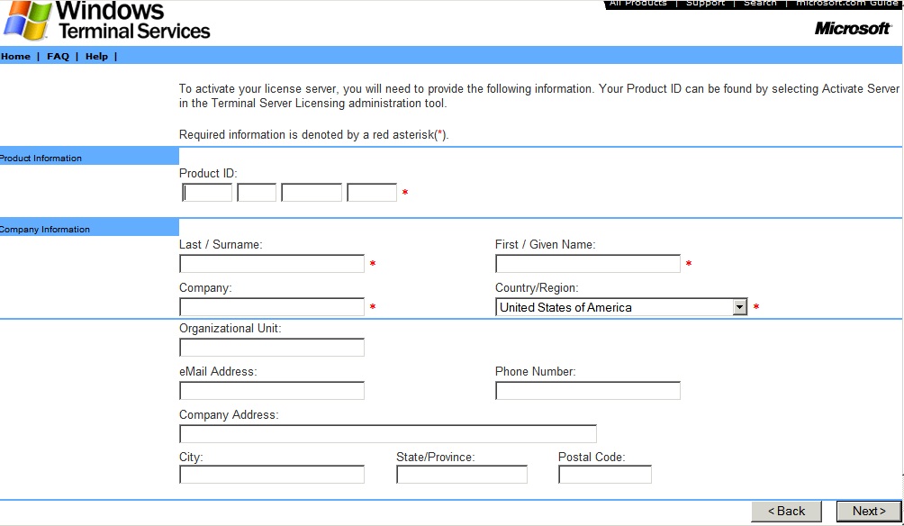Click the Organizational Unit field

pyautogui.click(x=272, y=347)
